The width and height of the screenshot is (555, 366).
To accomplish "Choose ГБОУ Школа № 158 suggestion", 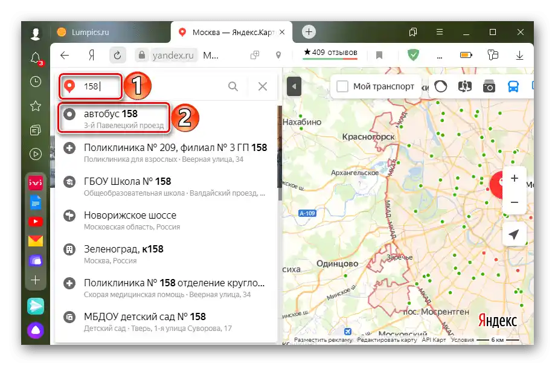I will (x=166, y=187).
